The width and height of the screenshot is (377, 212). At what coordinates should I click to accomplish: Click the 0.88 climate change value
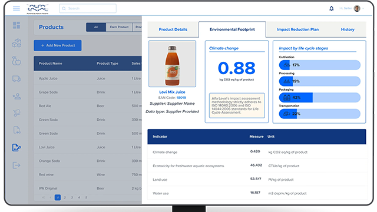click(x=237, y=68)
